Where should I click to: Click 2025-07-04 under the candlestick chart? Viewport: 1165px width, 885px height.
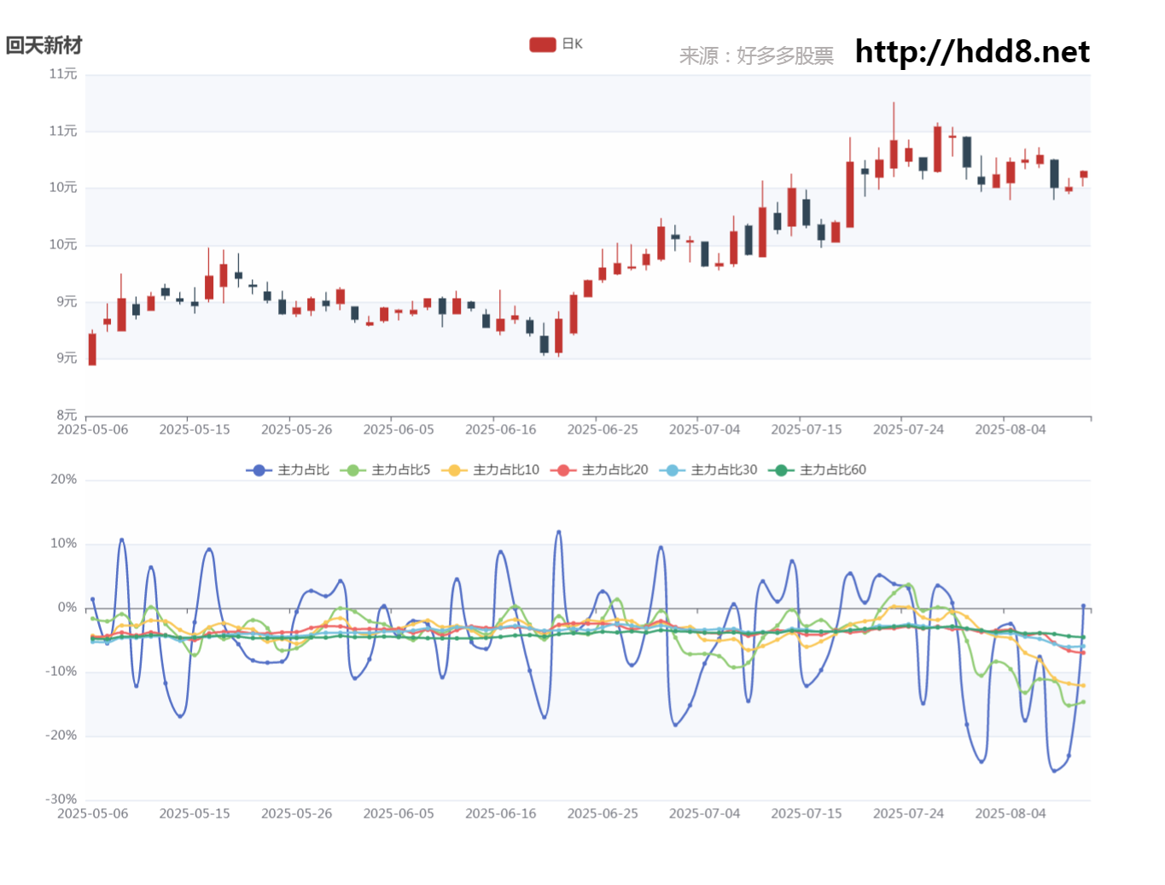tap(705, 430)
